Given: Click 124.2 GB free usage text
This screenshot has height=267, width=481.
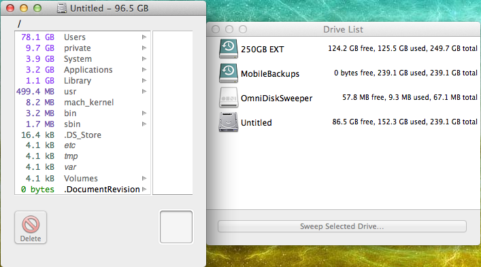Looking at the screenshot, I should pos(403,48).
